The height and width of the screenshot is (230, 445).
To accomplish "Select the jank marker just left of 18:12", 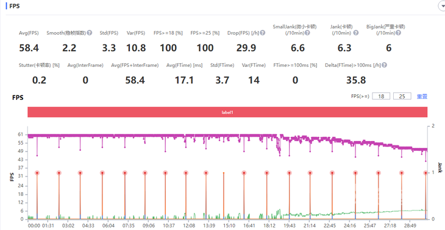I will pos(266,173).
